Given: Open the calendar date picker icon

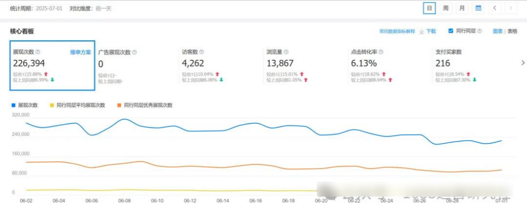Looking at the screenshot, I should [478, 8].
